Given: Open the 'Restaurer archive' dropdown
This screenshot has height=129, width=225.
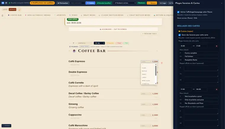Looking at the screenshot, I should [x=125, y=3].
